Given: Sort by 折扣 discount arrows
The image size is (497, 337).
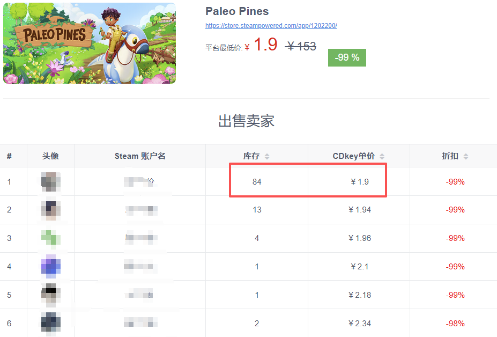Looking at the screenshot, I should (465, 156).
